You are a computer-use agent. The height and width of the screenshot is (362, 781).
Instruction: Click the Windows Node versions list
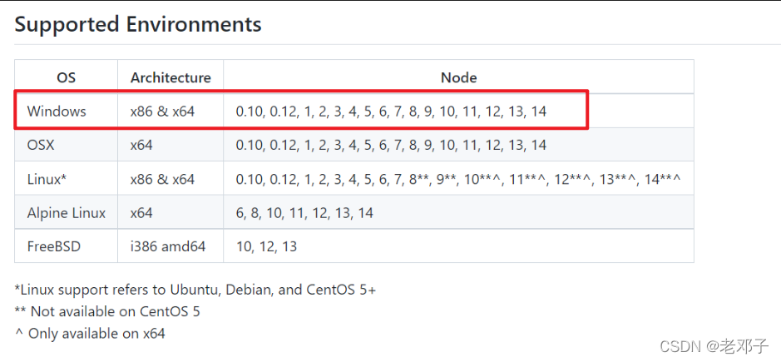click(x=391, y=111)
